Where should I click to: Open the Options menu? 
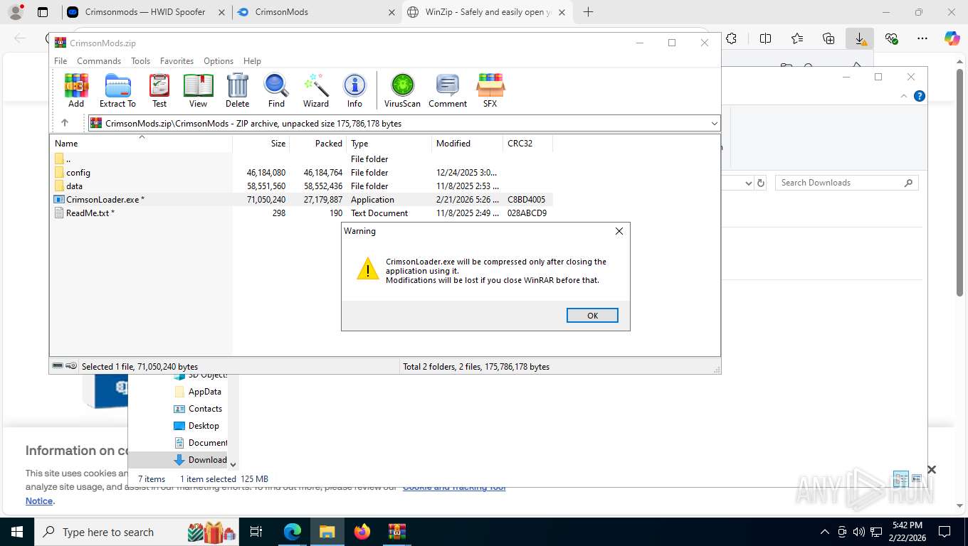pyautogui.click(x=219, y=61)
